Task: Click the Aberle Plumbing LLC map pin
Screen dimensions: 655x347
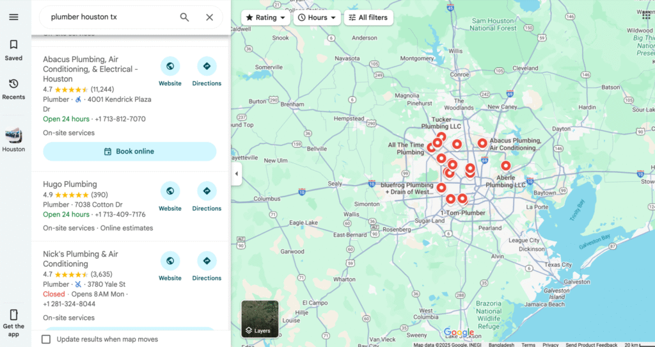Action: 505,166
